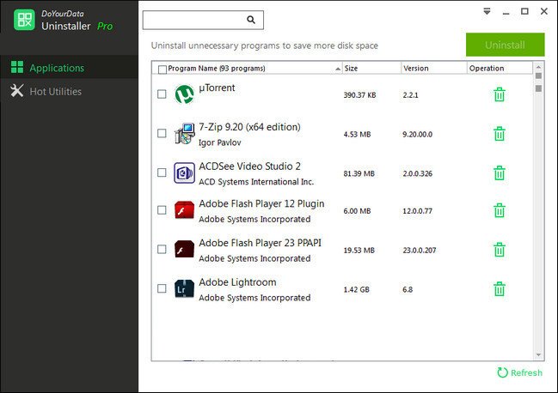The width and height of the screenshot is (558, 393).
Task: Click into the search input field
Action: click(203, 20)
